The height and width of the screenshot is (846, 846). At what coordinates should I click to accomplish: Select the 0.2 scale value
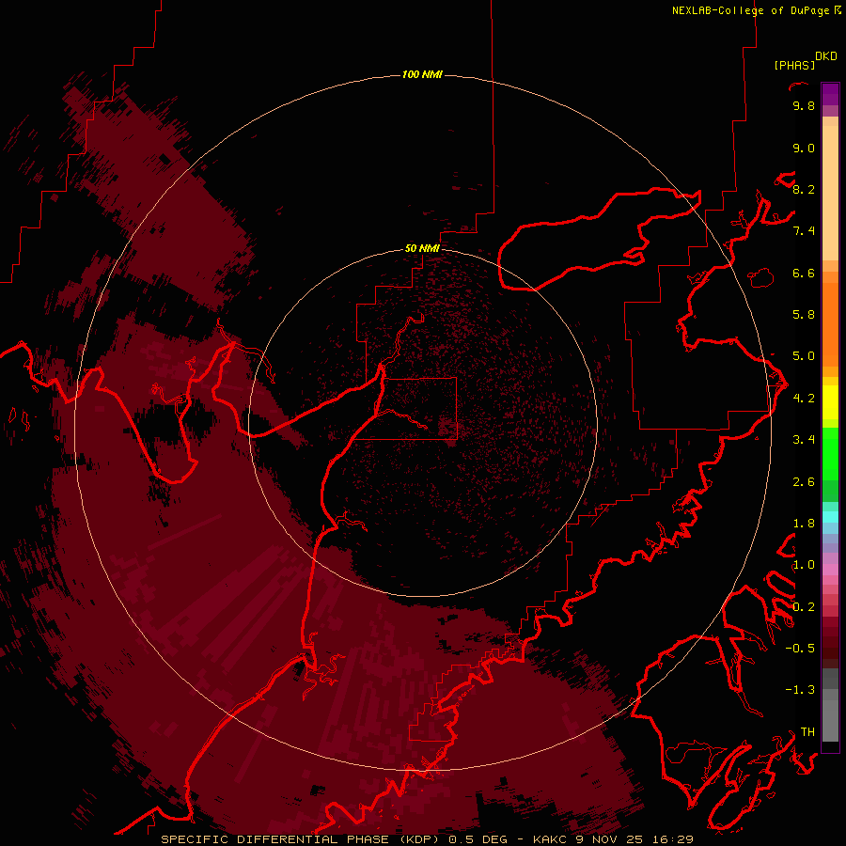tap(804, 607)
